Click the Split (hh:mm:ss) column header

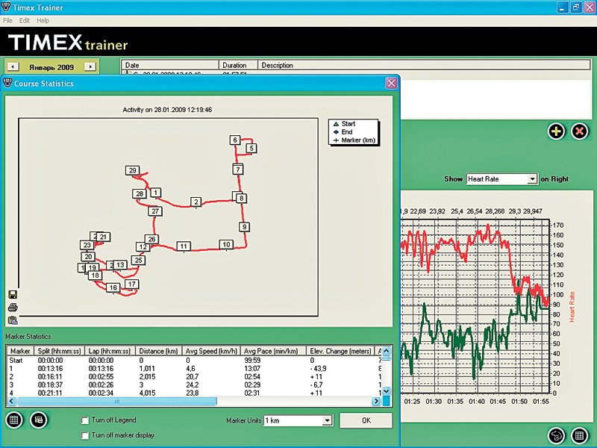59,351
